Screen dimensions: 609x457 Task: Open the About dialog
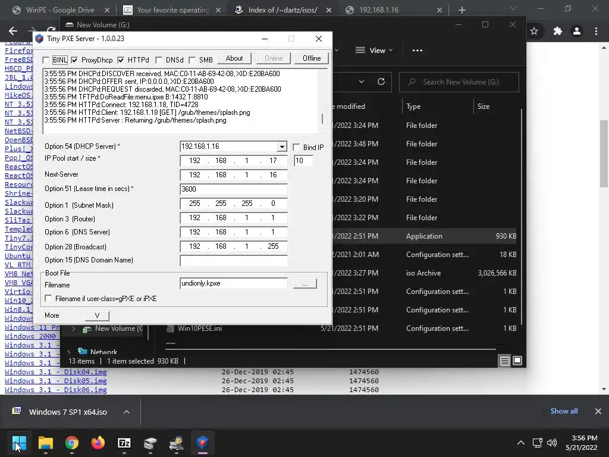click(234, 58)
